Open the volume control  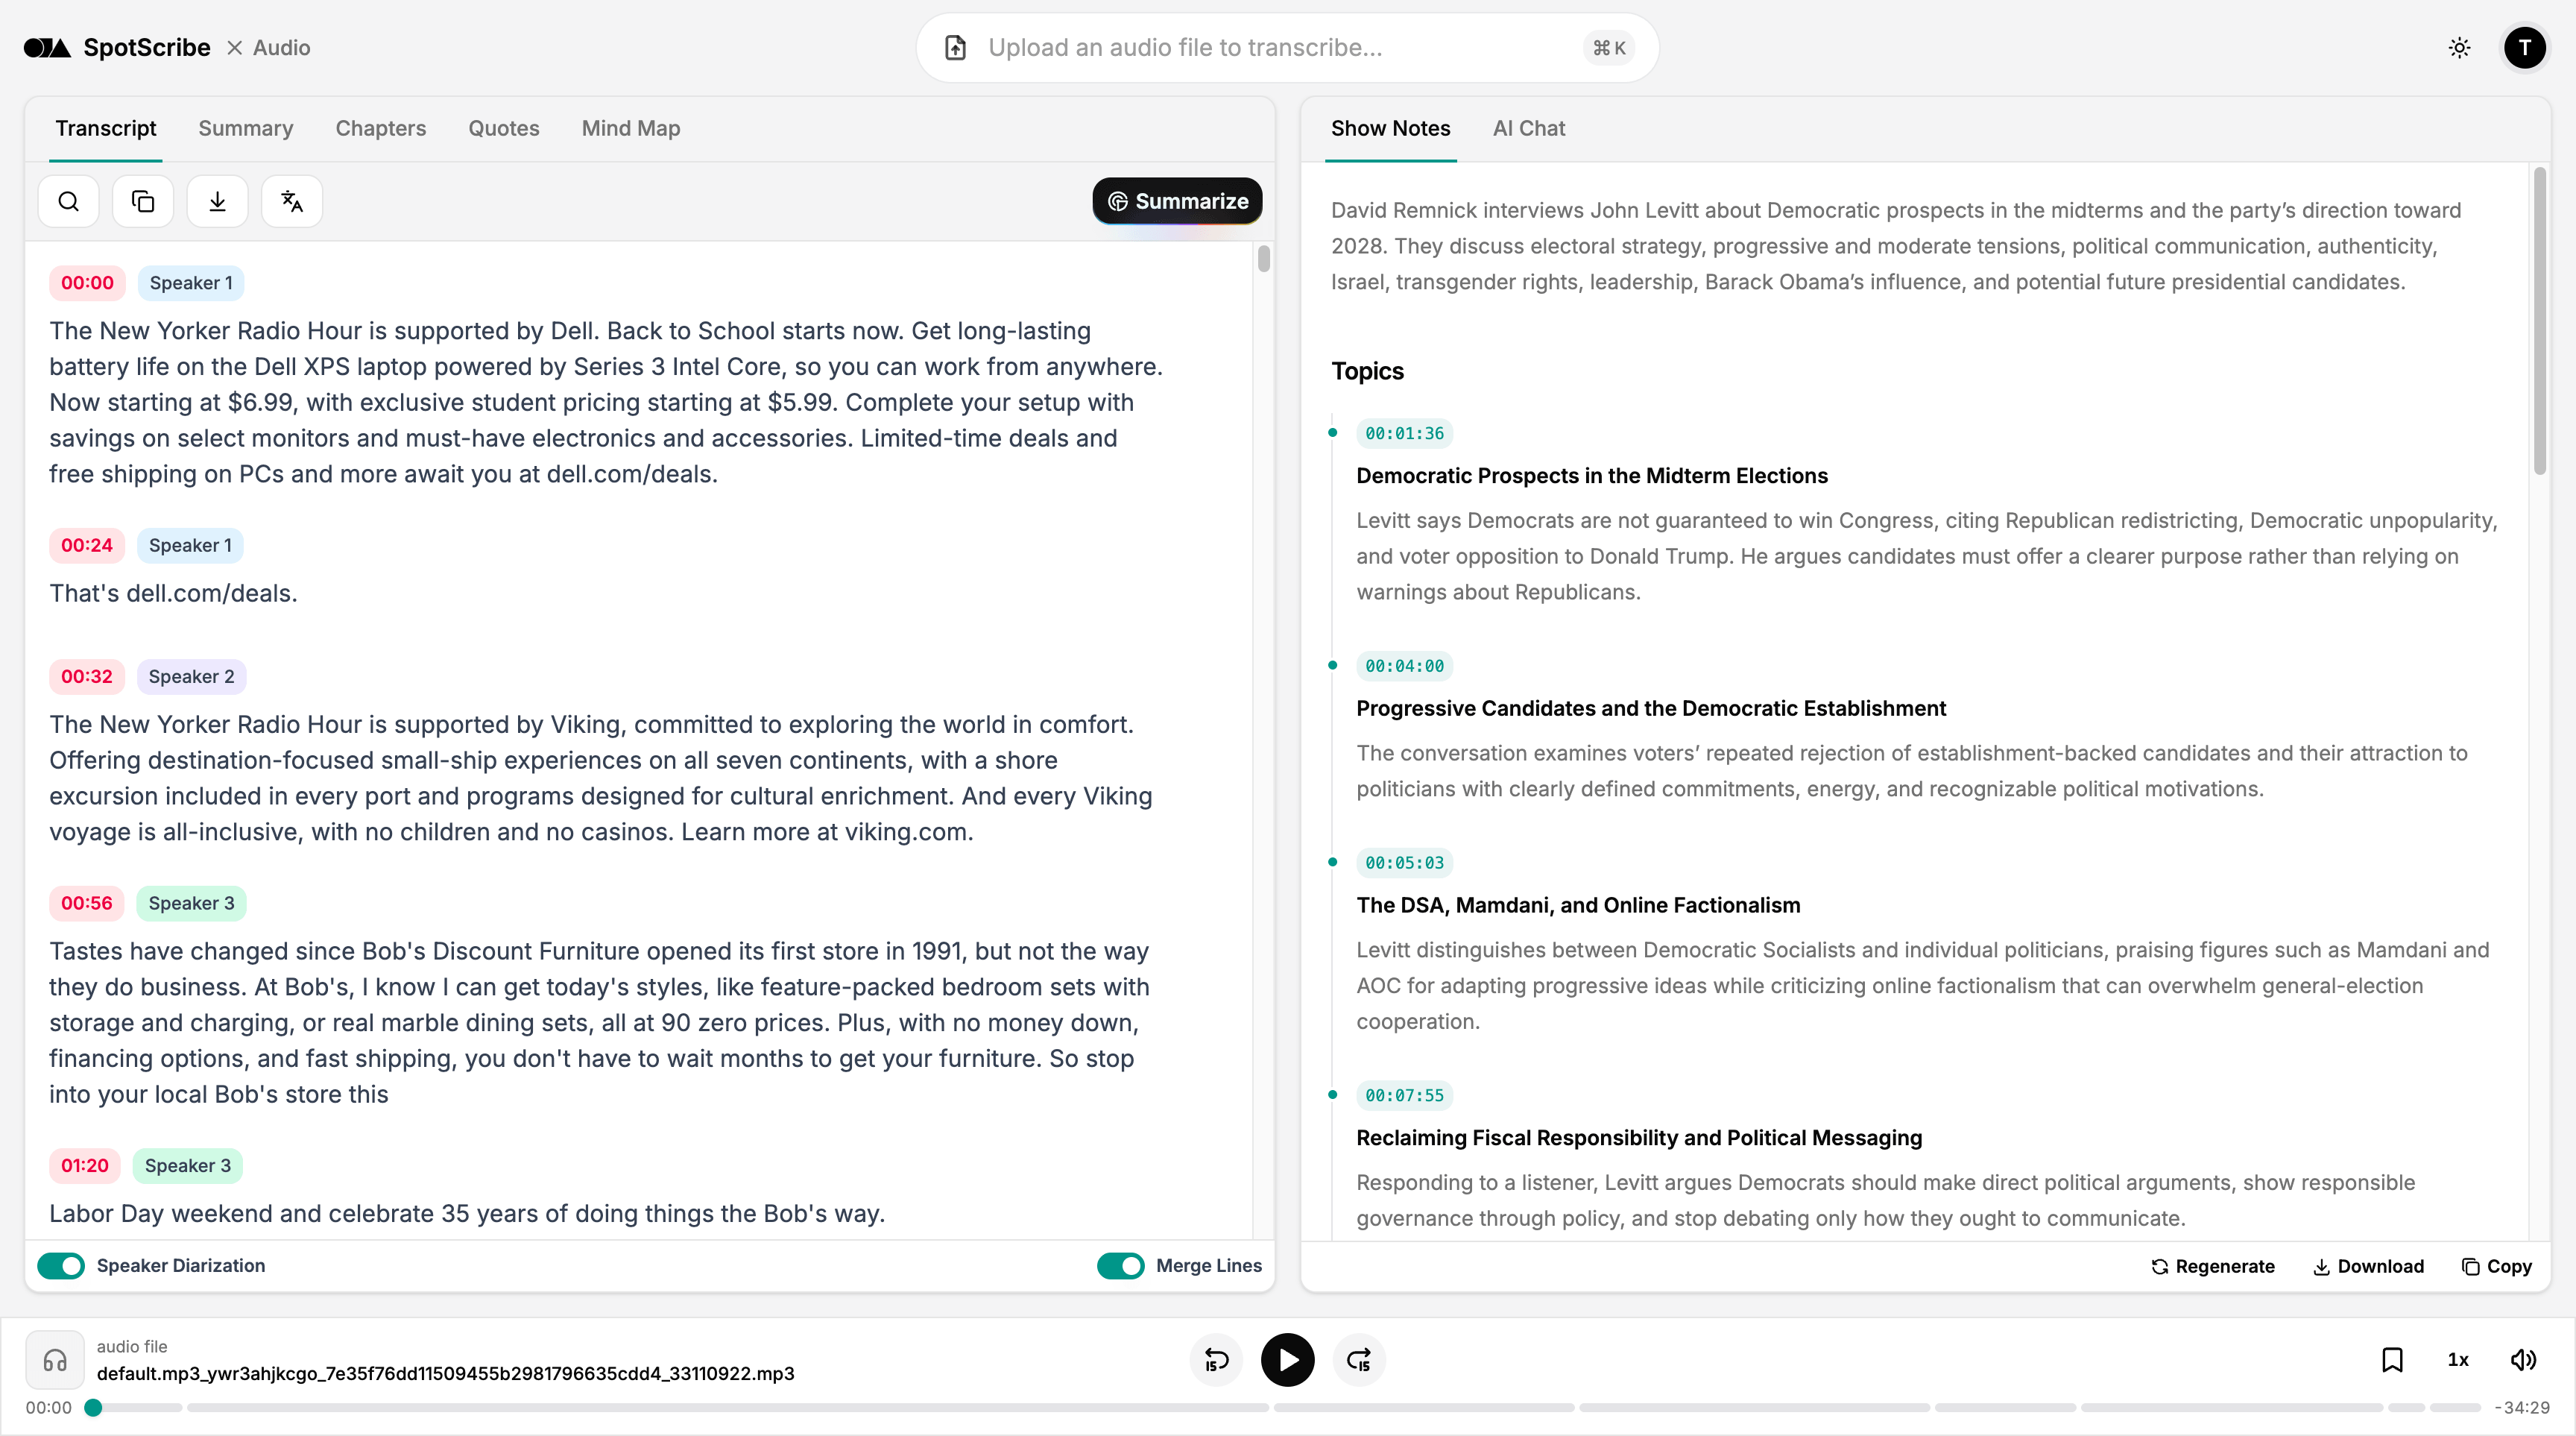click(2524, 1360)
